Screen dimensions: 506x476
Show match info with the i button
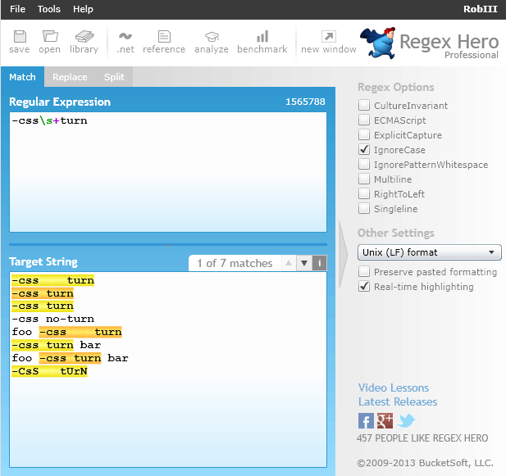(320, 263)
